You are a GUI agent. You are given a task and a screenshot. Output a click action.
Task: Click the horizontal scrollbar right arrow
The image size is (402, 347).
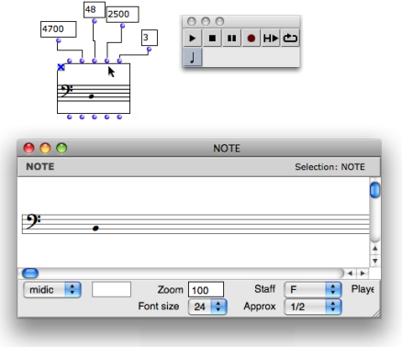tap(363, 274)
